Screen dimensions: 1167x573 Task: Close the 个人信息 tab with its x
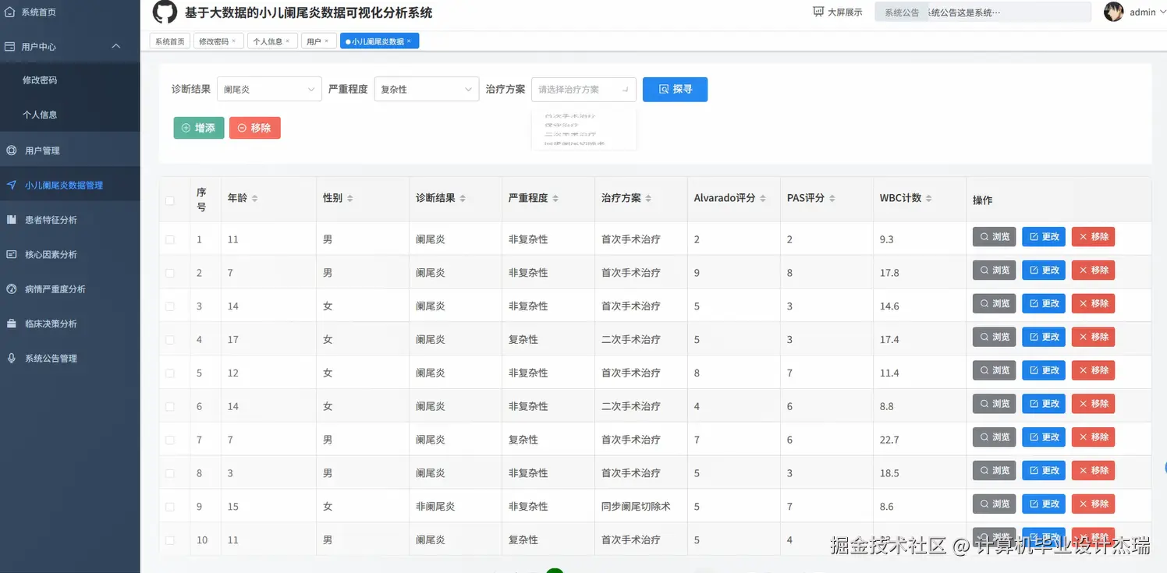tap(287, 41)
